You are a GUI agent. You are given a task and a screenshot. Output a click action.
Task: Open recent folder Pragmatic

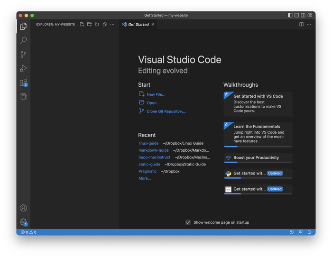tap(148, 171)
